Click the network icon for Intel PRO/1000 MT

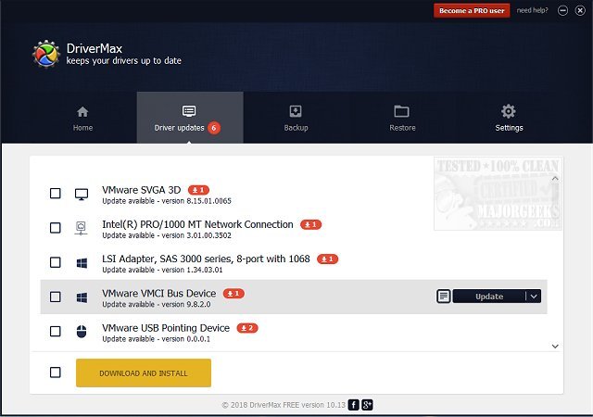coord(81,228)
